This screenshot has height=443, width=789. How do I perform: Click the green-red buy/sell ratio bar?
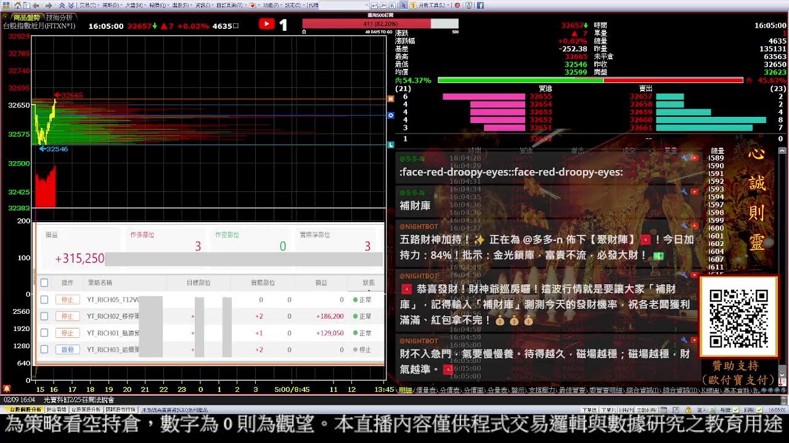coord(591,80)
